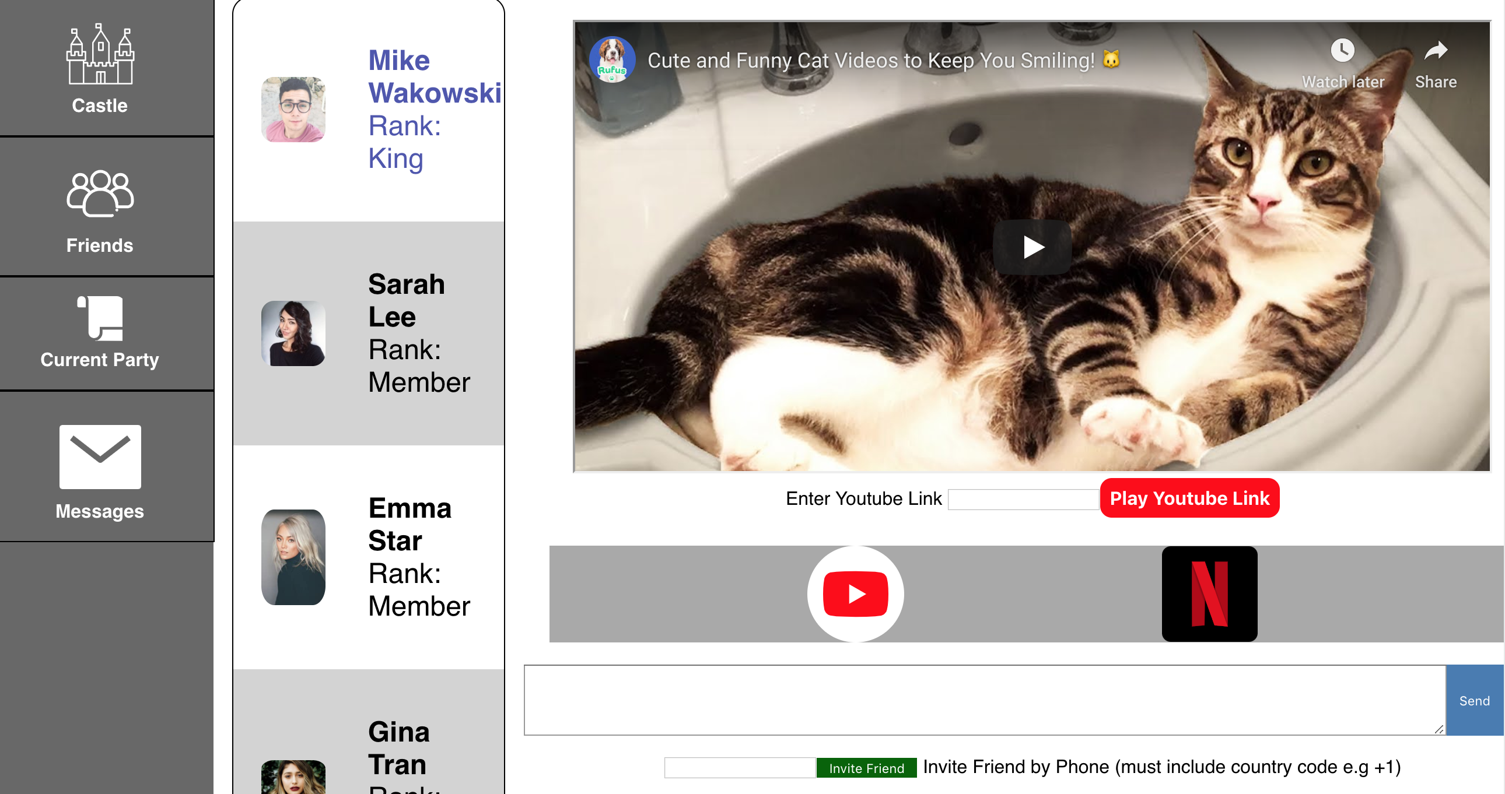
Task: Select Emma Star's profile photo
Action: (293, 557)
